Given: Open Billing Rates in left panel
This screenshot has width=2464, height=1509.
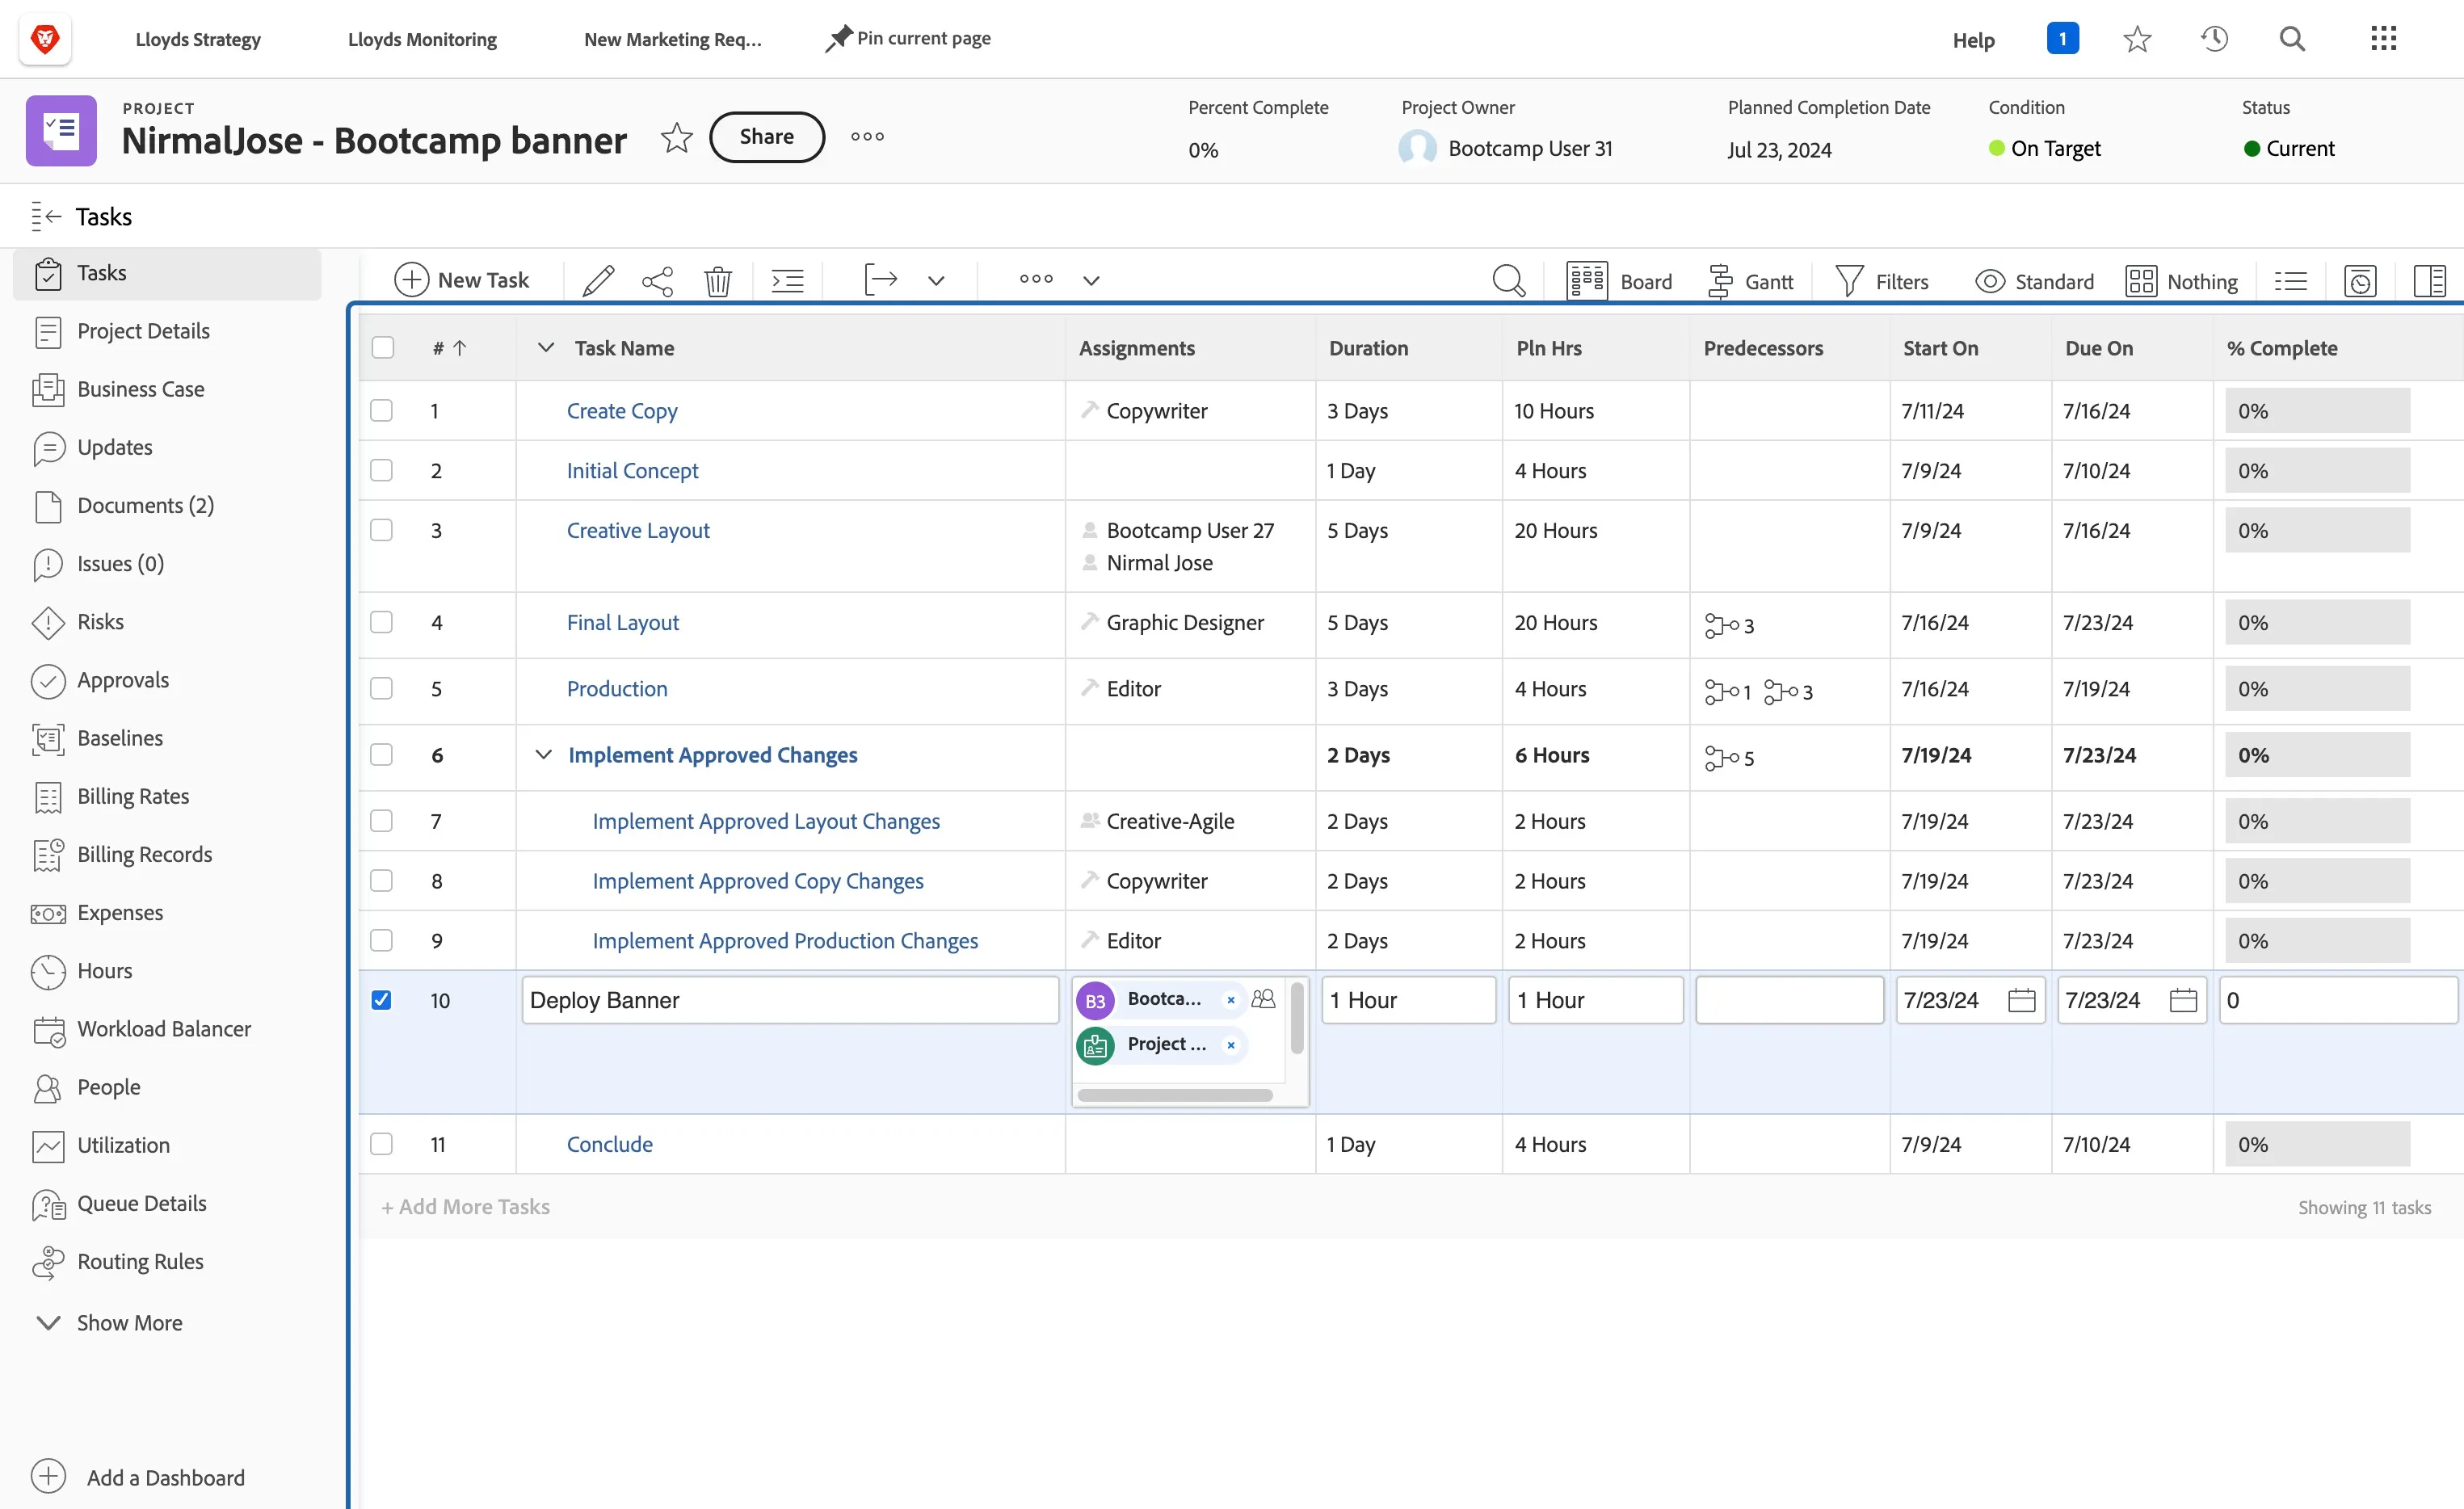Looking at the screenshot, I should click(x=133, y=796).
